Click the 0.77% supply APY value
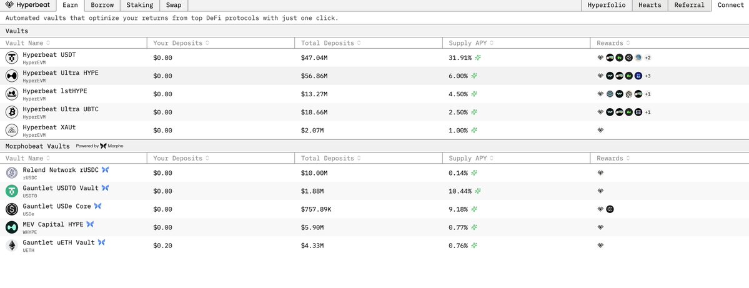The width and height of the screenshot is (749, 288). (x=458, y=227)
